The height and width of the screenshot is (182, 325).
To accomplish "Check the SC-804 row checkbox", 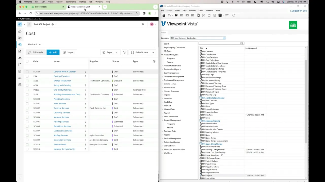I will [x=27, y=117].
